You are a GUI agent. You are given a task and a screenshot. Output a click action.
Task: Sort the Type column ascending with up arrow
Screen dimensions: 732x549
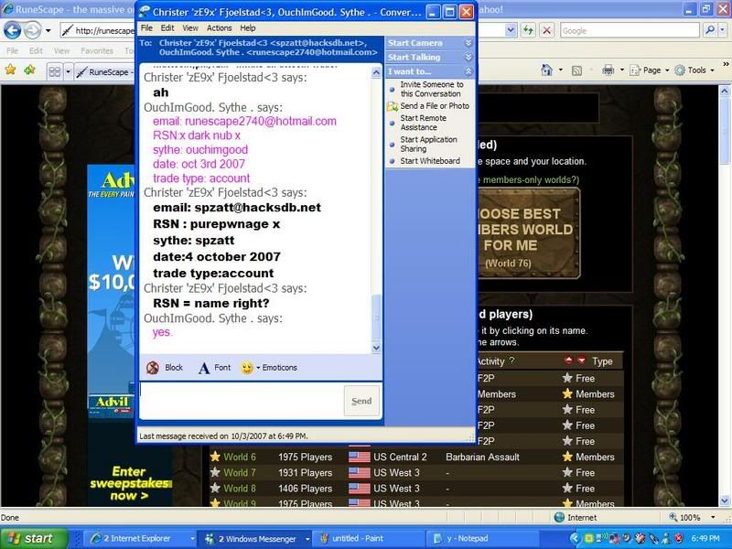click(x=568, y=360)
